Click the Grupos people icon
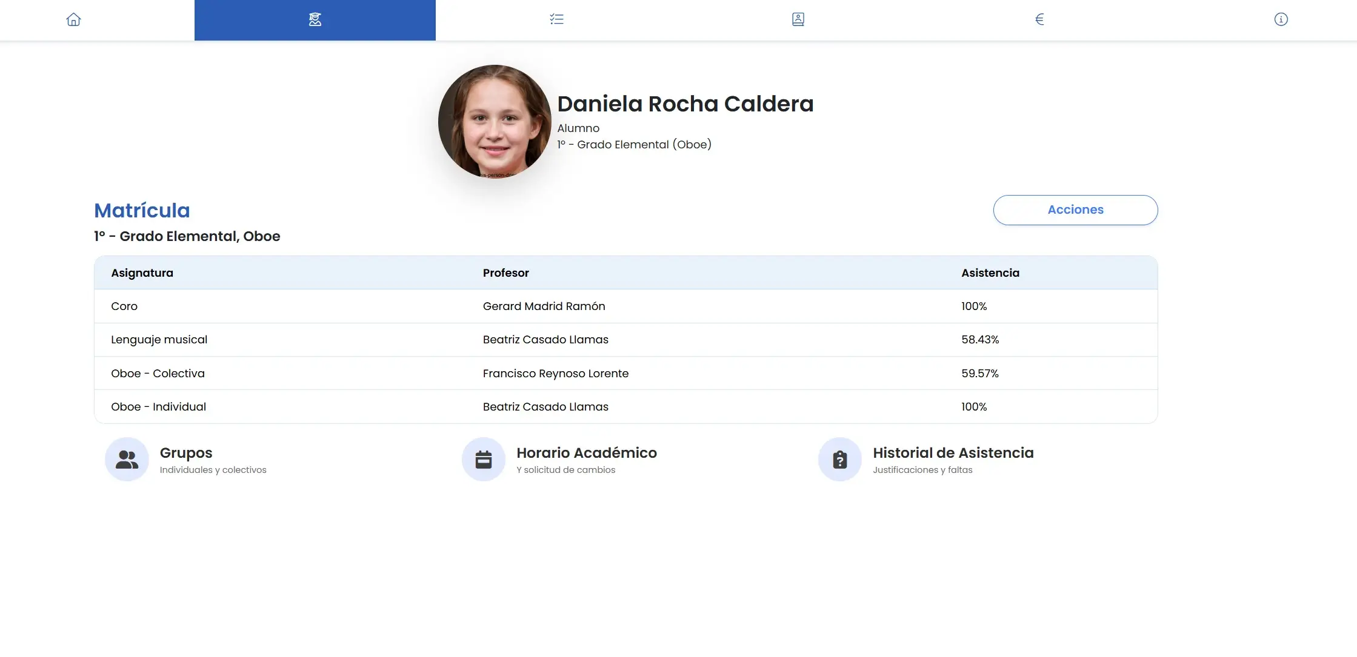 click(x=126, y=459)
